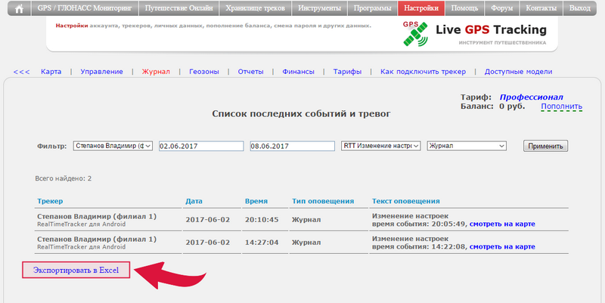The width and height of the screenshot is (605, 303).
Task: Open the Карта submenu link
Action: [51, 72]
